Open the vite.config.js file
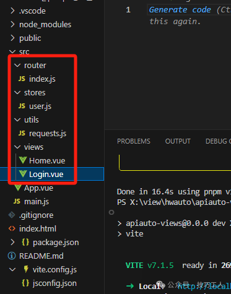Viewport: 231px width, 294px height. [54, 269]
